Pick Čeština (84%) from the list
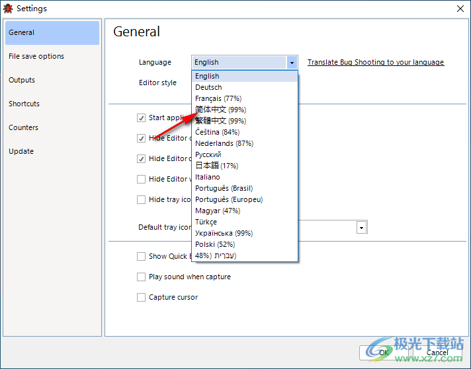 pos(245,132)
